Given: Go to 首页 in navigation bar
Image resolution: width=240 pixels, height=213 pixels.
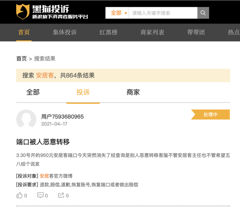Looking at the screenshot, I should pyautogui.click(x=24, y=32).
